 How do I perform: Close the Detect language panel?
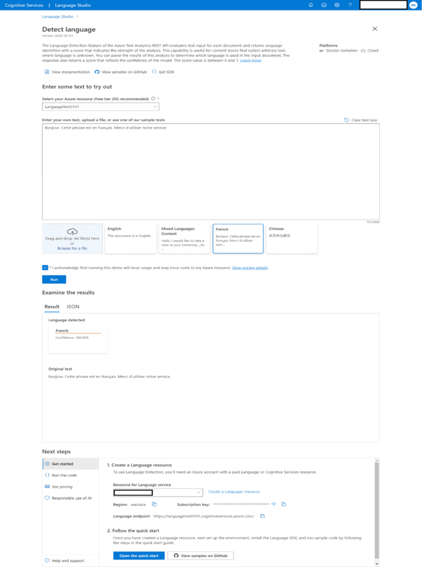[x=374, y=29]
